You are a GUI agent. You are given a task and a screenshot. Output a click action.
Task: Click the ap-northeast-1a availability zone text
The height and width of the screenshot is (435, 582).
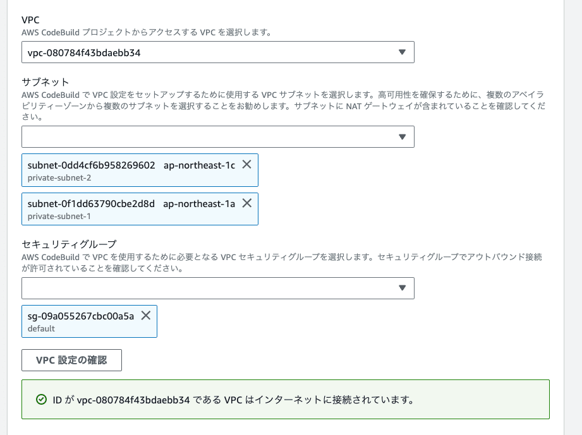[199, 204]
